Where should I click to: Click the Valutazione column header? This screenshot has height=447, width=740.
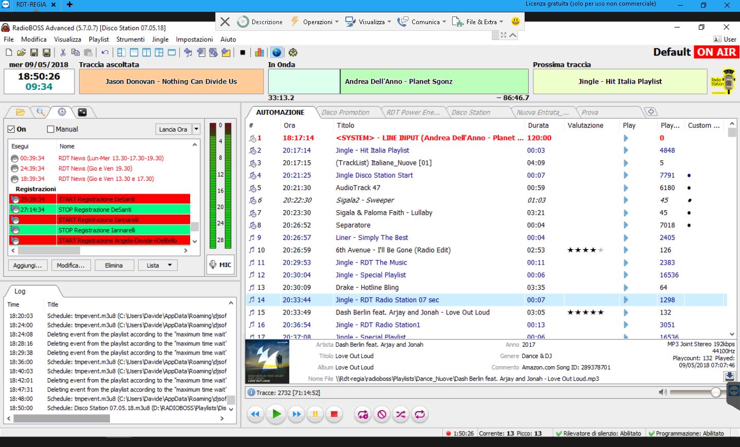pos(585,125)
